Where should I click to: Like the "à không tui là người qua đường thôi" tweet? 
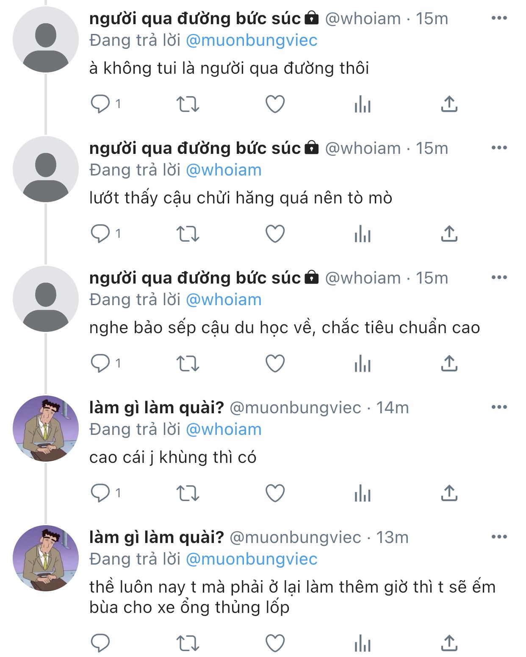tap(275, 104)
